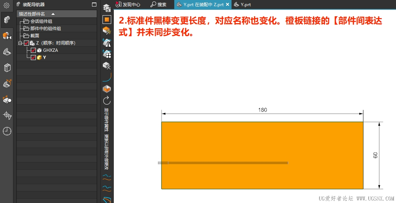Image resolution: width=396 pixels, height=203 pixels.
Task: Select the Z (顺序: 时间顺序) assembly label
Action: coord(55,43)
